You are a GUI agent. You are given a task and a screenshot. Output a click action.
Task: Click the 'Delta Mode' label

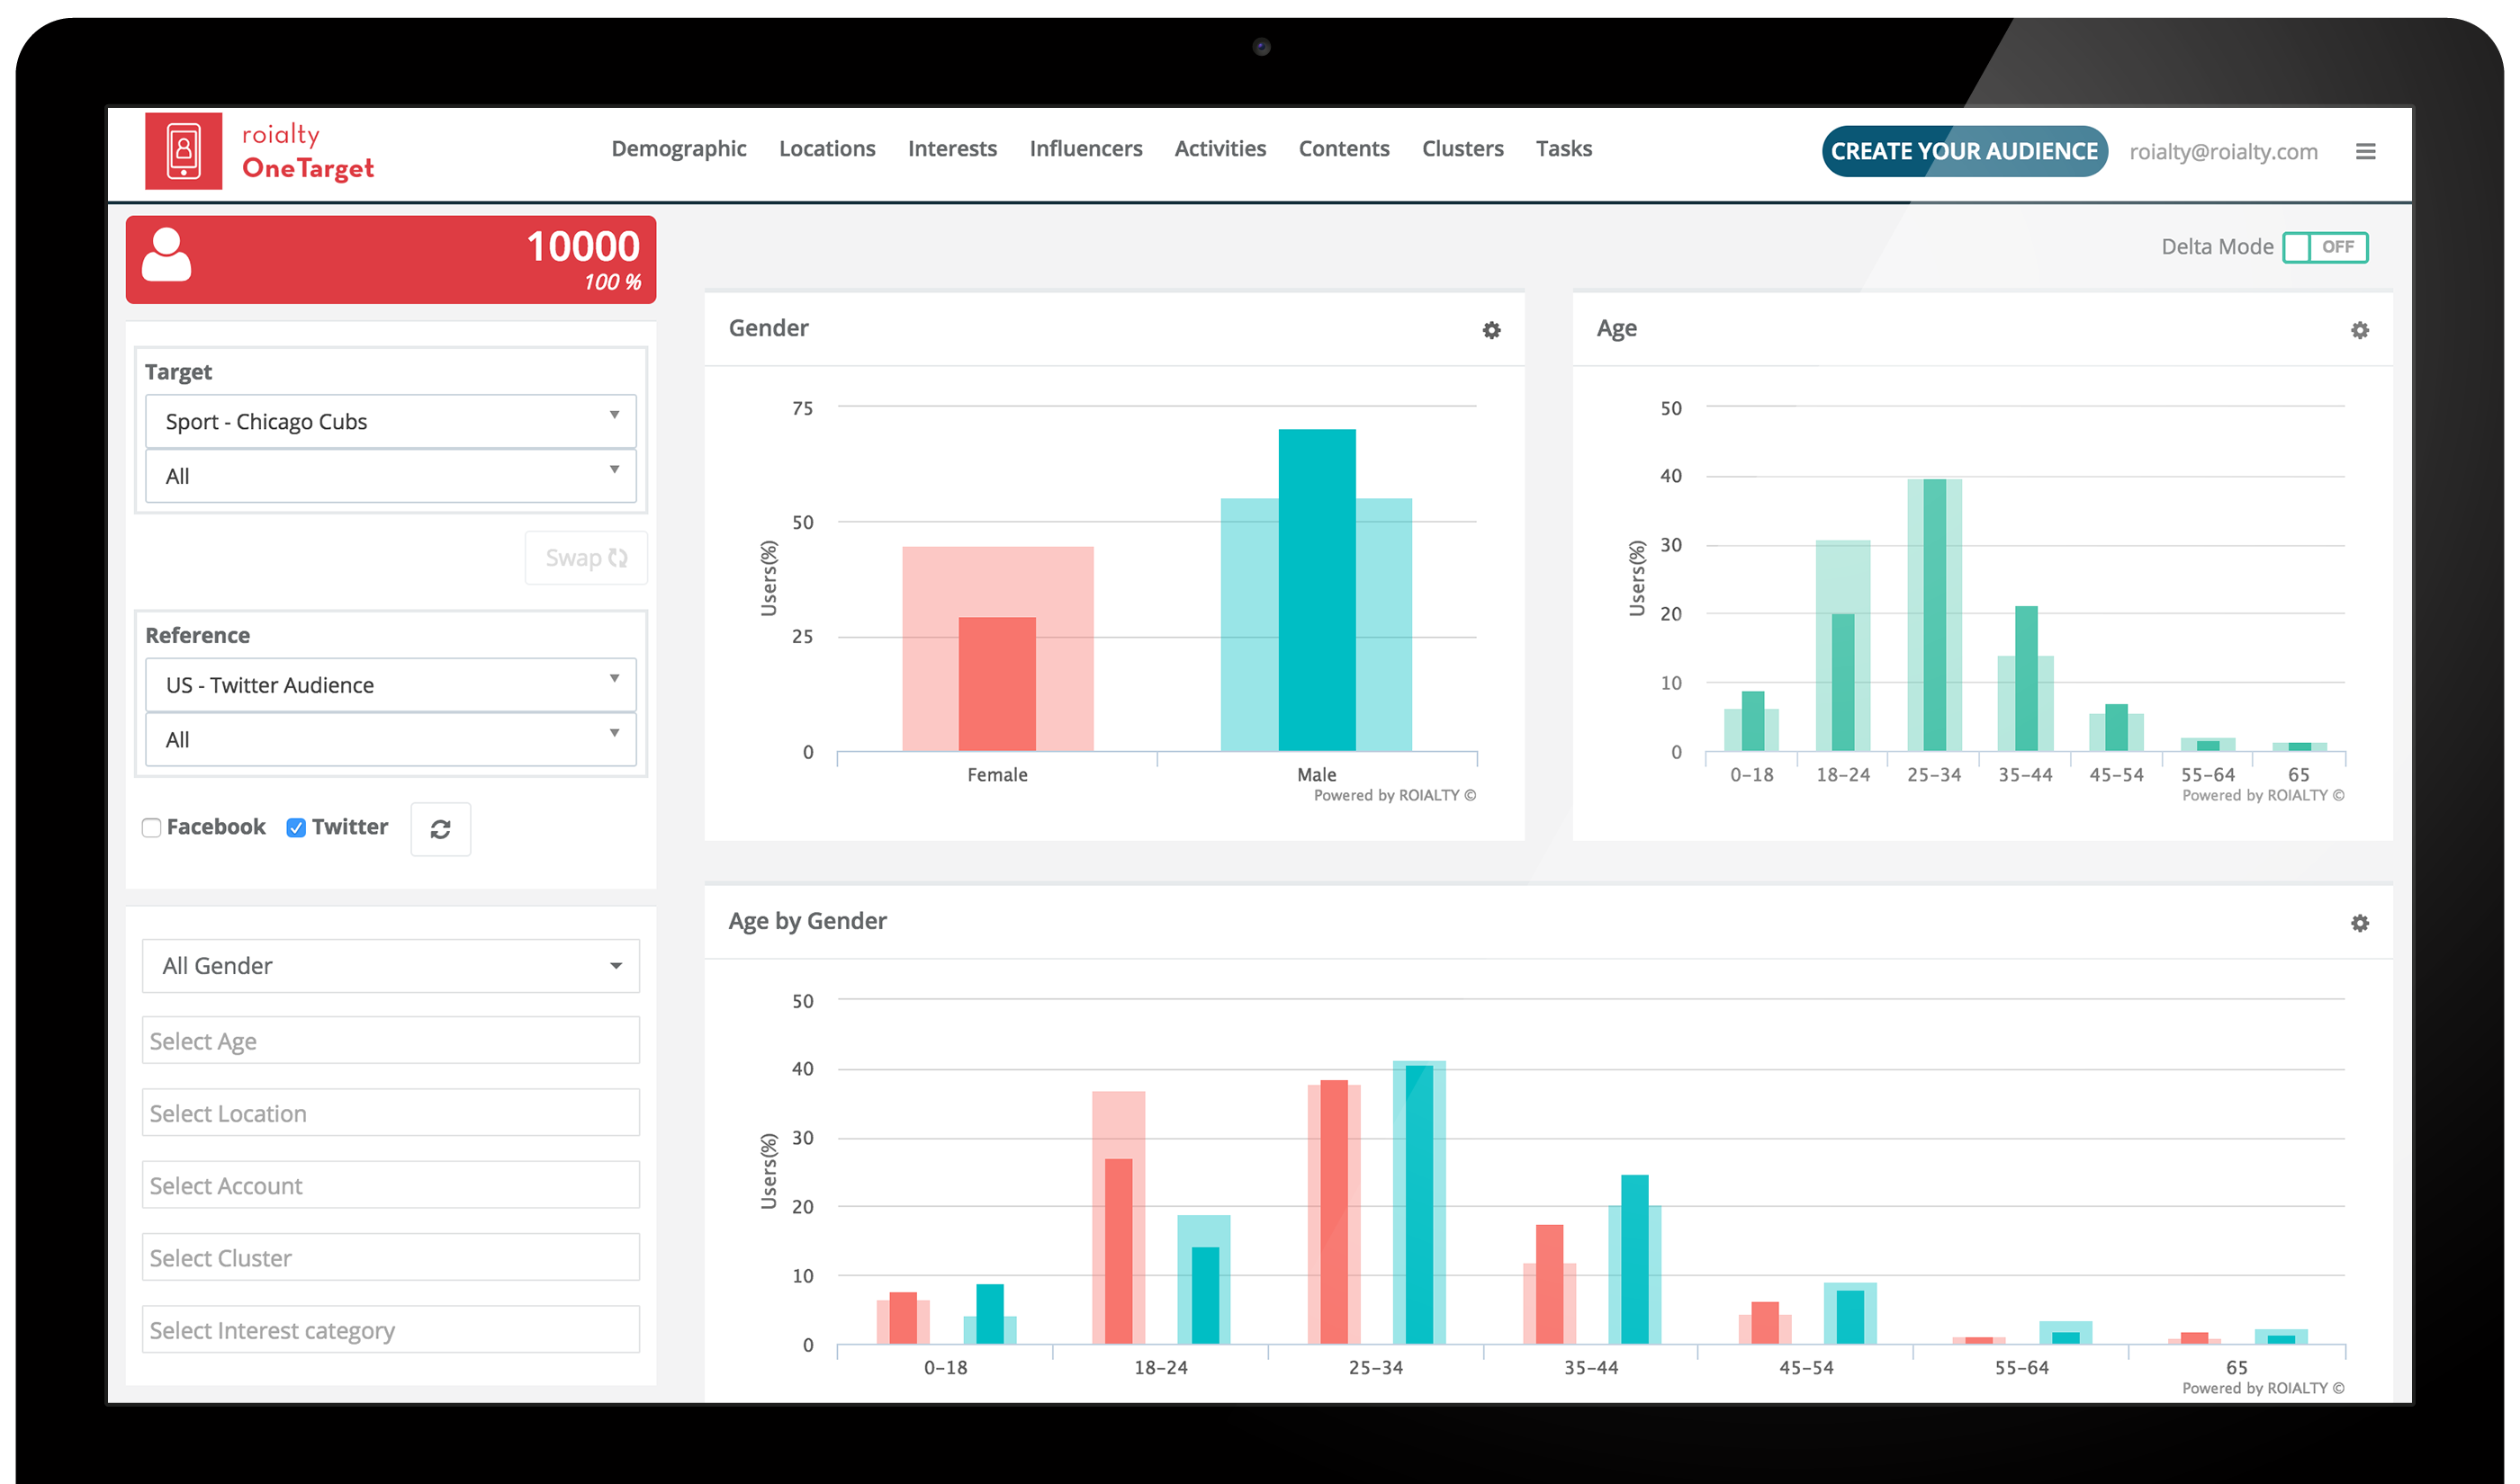(2216, 247)
